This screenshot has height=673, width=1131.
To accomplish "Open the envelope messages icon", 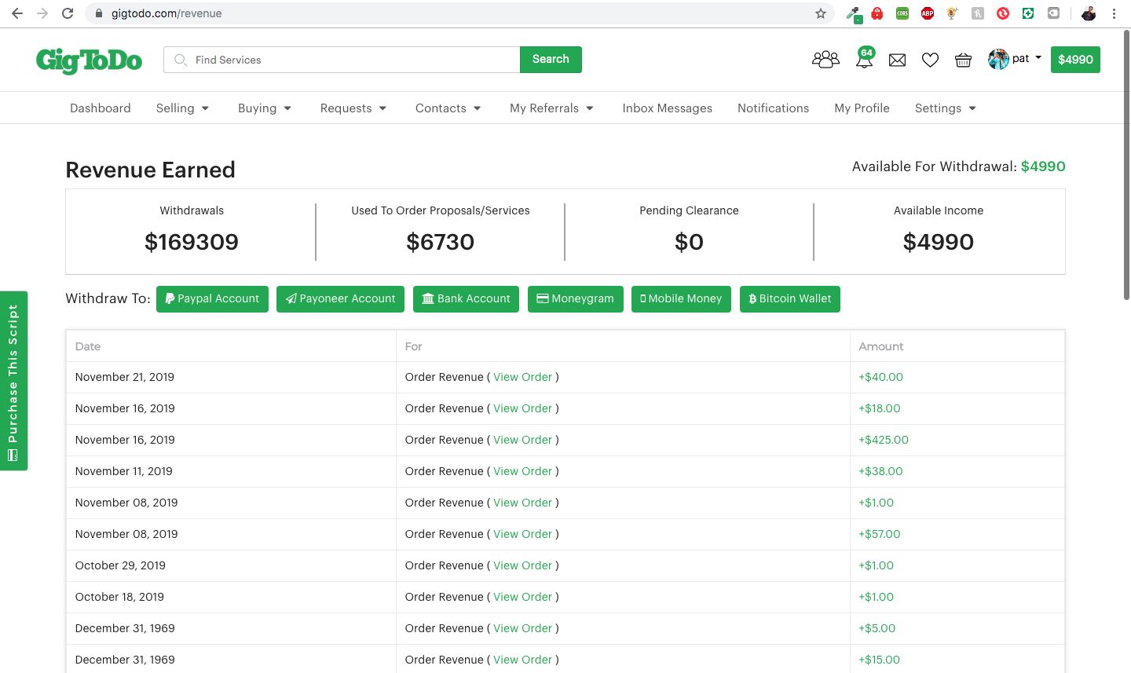I will 897,60.
